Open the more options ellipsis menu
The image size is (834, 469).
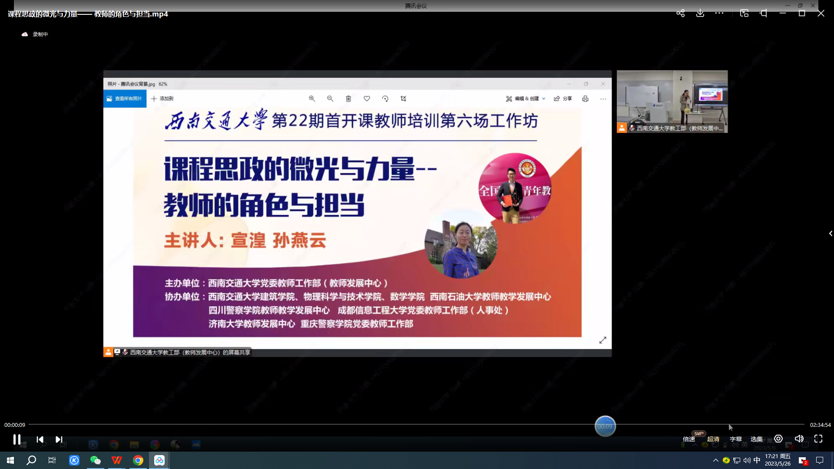tap(719, 13)
